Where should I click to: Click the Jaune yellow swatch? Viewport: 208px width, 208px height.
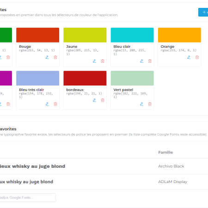(x=85, y=35)
